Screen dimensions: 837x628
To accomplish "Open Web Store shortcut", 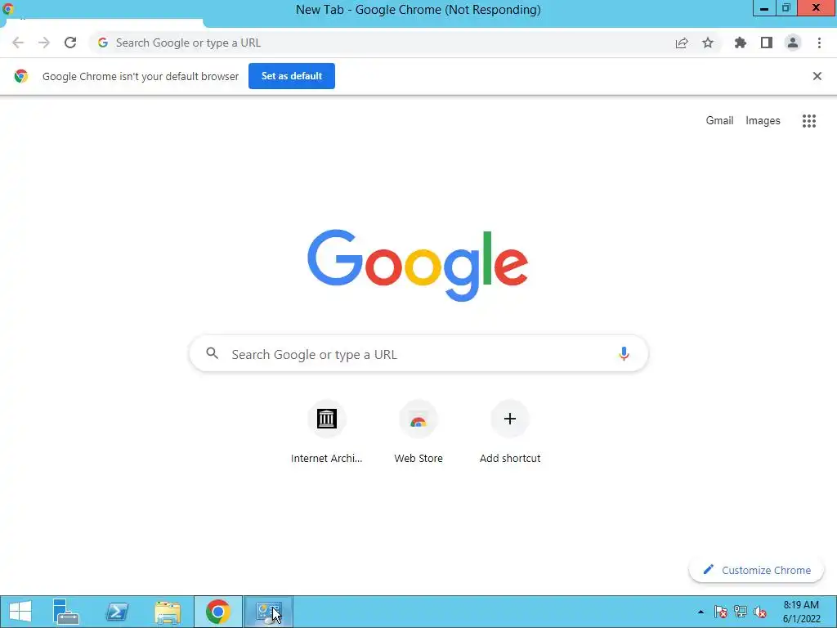I will coord(418,433).
